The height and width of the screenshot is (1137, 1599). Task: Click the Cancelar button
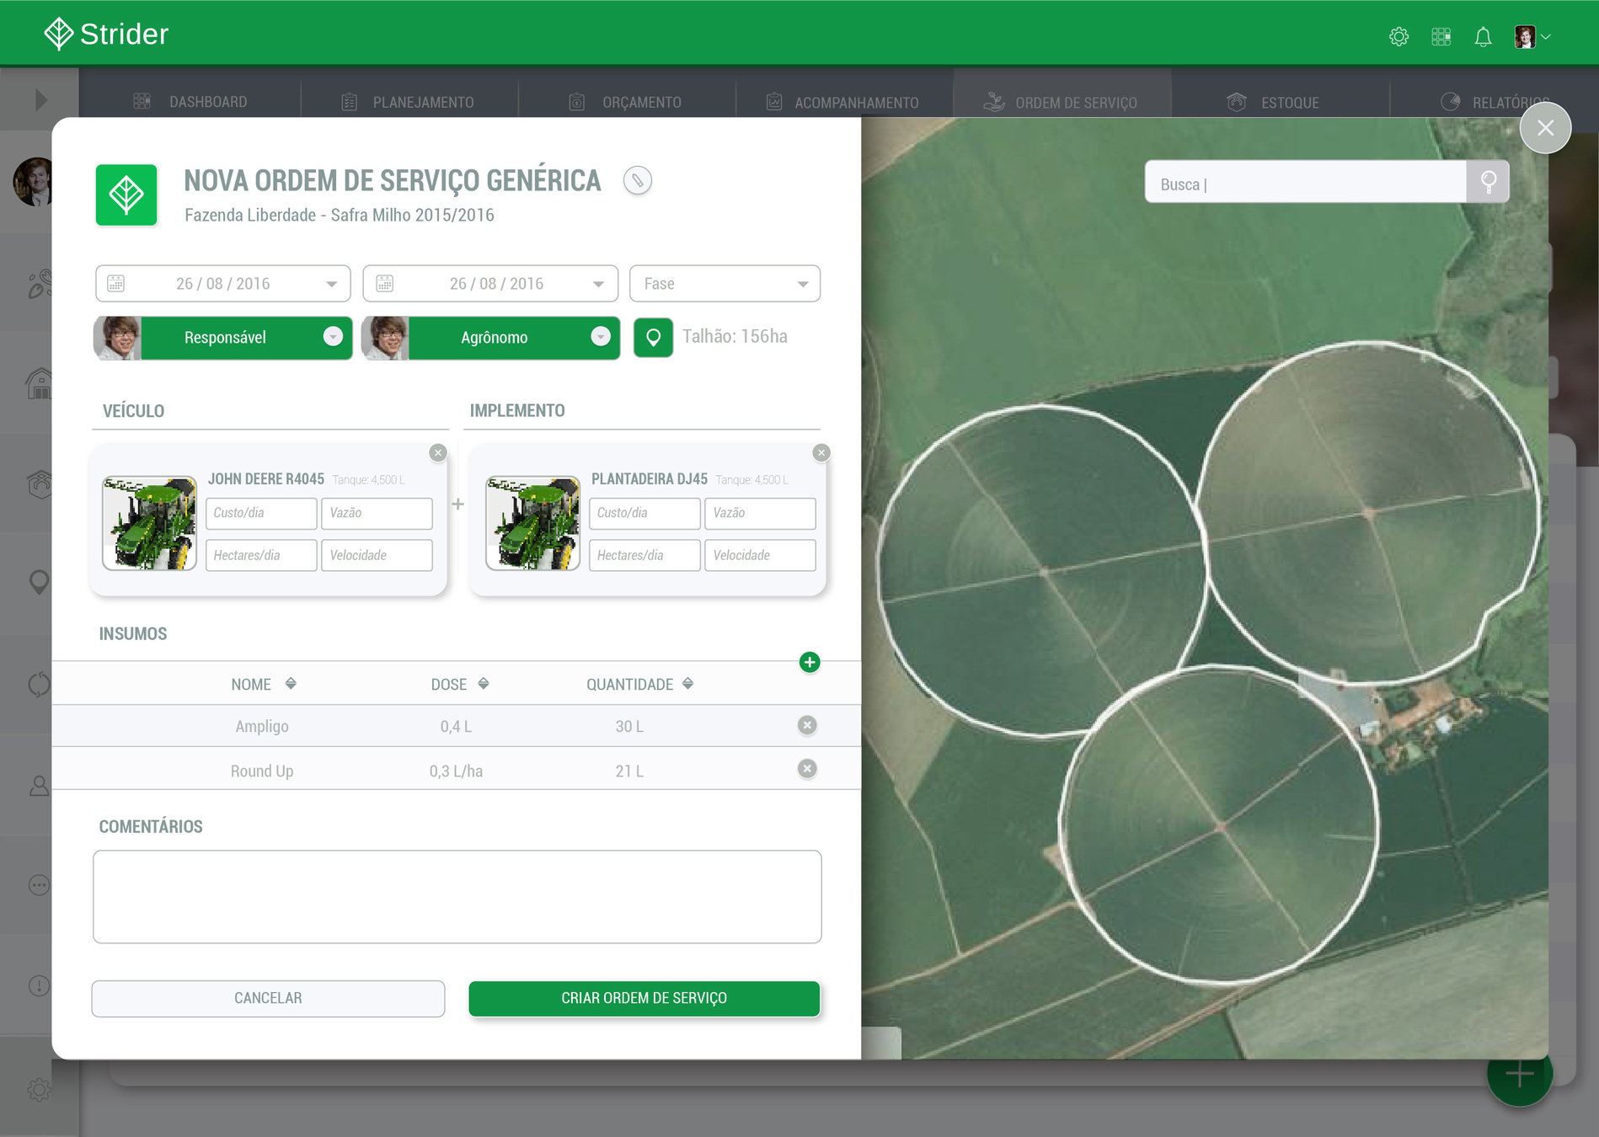(x=268, y=998)
